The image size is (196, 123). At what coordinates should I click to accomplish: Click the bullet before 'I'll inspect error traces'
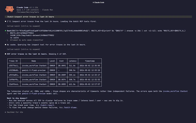tap(5, 21)
